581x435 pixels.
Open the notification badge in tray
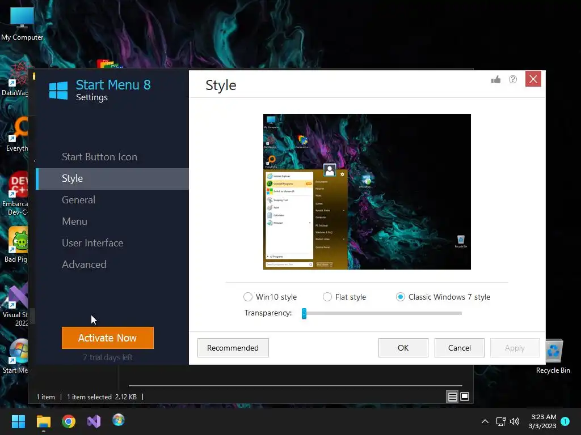(x=565, y=421)
